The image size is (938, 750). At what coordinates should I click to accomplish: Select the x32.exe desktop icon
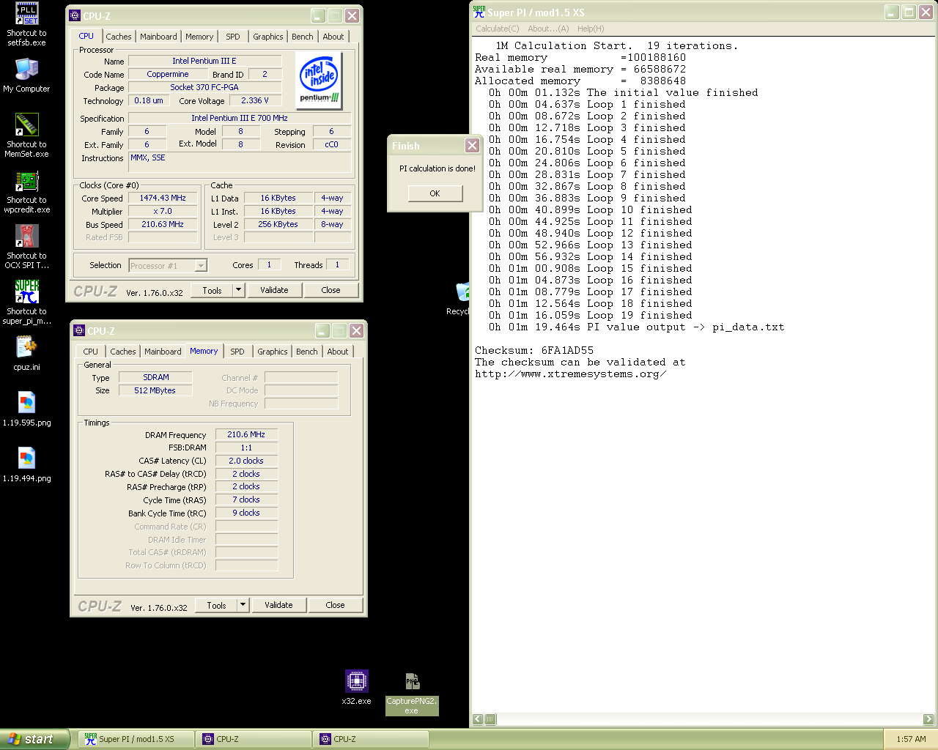pyautogui.click(x=357, y=681)
